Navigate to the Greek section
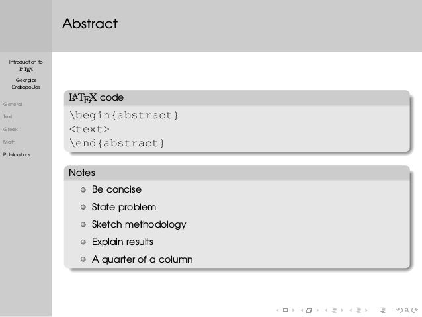The height and width of the screenshot is (317, 422). pyautogui.click(x=10, y=129)
